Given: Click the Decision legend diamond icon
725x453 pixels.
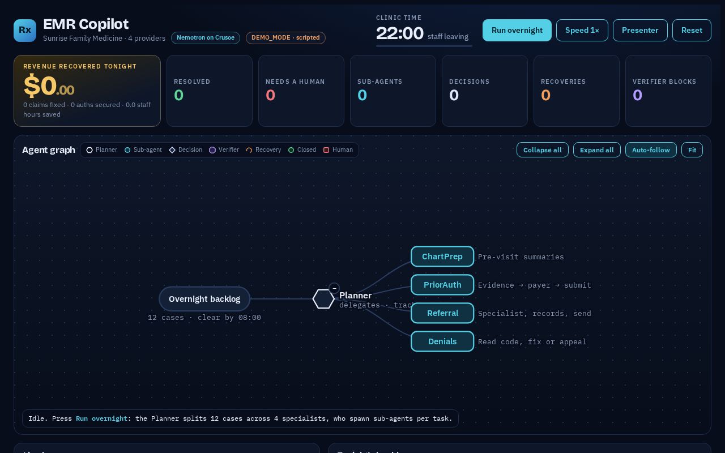Looking at the screenshot, I should [172, 150].
